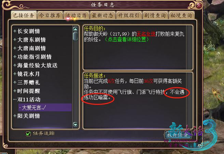224x154 pixels.
Task: Open the 最新动态 tab
Action: (102, 15)
